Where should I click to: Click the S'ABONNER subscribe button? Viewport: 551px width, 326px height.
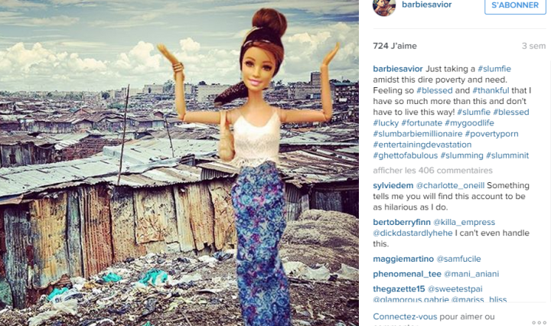pyautogui.click(x=515, y=5)
